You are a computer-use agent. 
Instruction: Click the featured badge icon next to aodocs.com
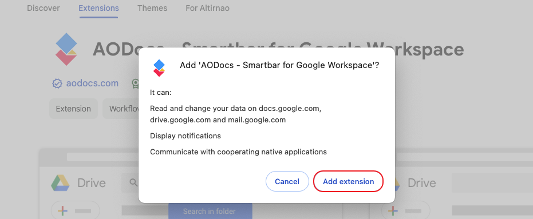136,83
